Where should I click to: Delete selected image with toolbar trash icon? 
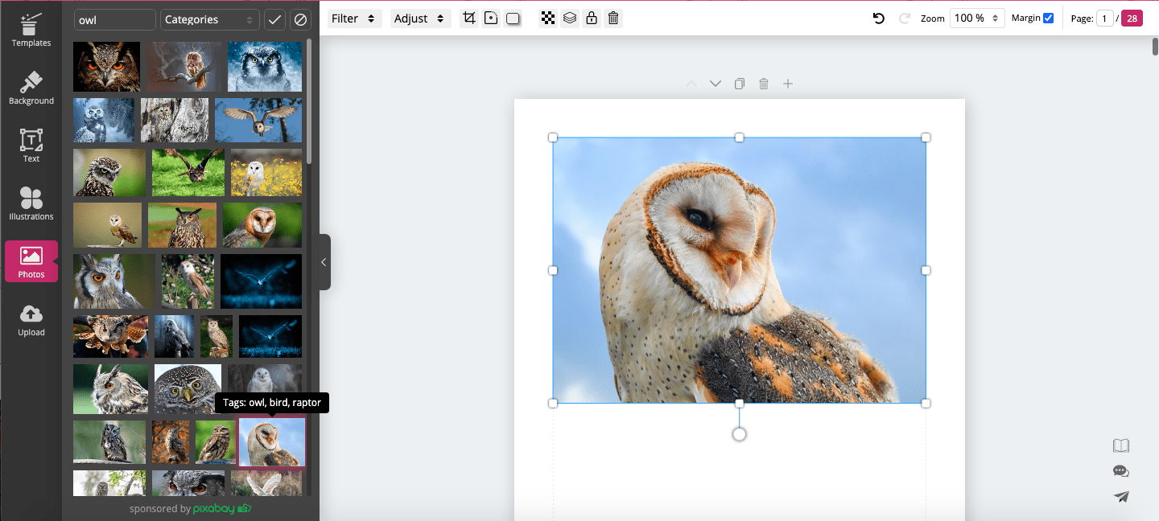[613, 18]
